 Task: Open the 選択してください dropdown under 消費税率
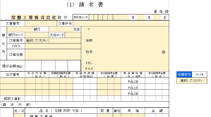192,81
